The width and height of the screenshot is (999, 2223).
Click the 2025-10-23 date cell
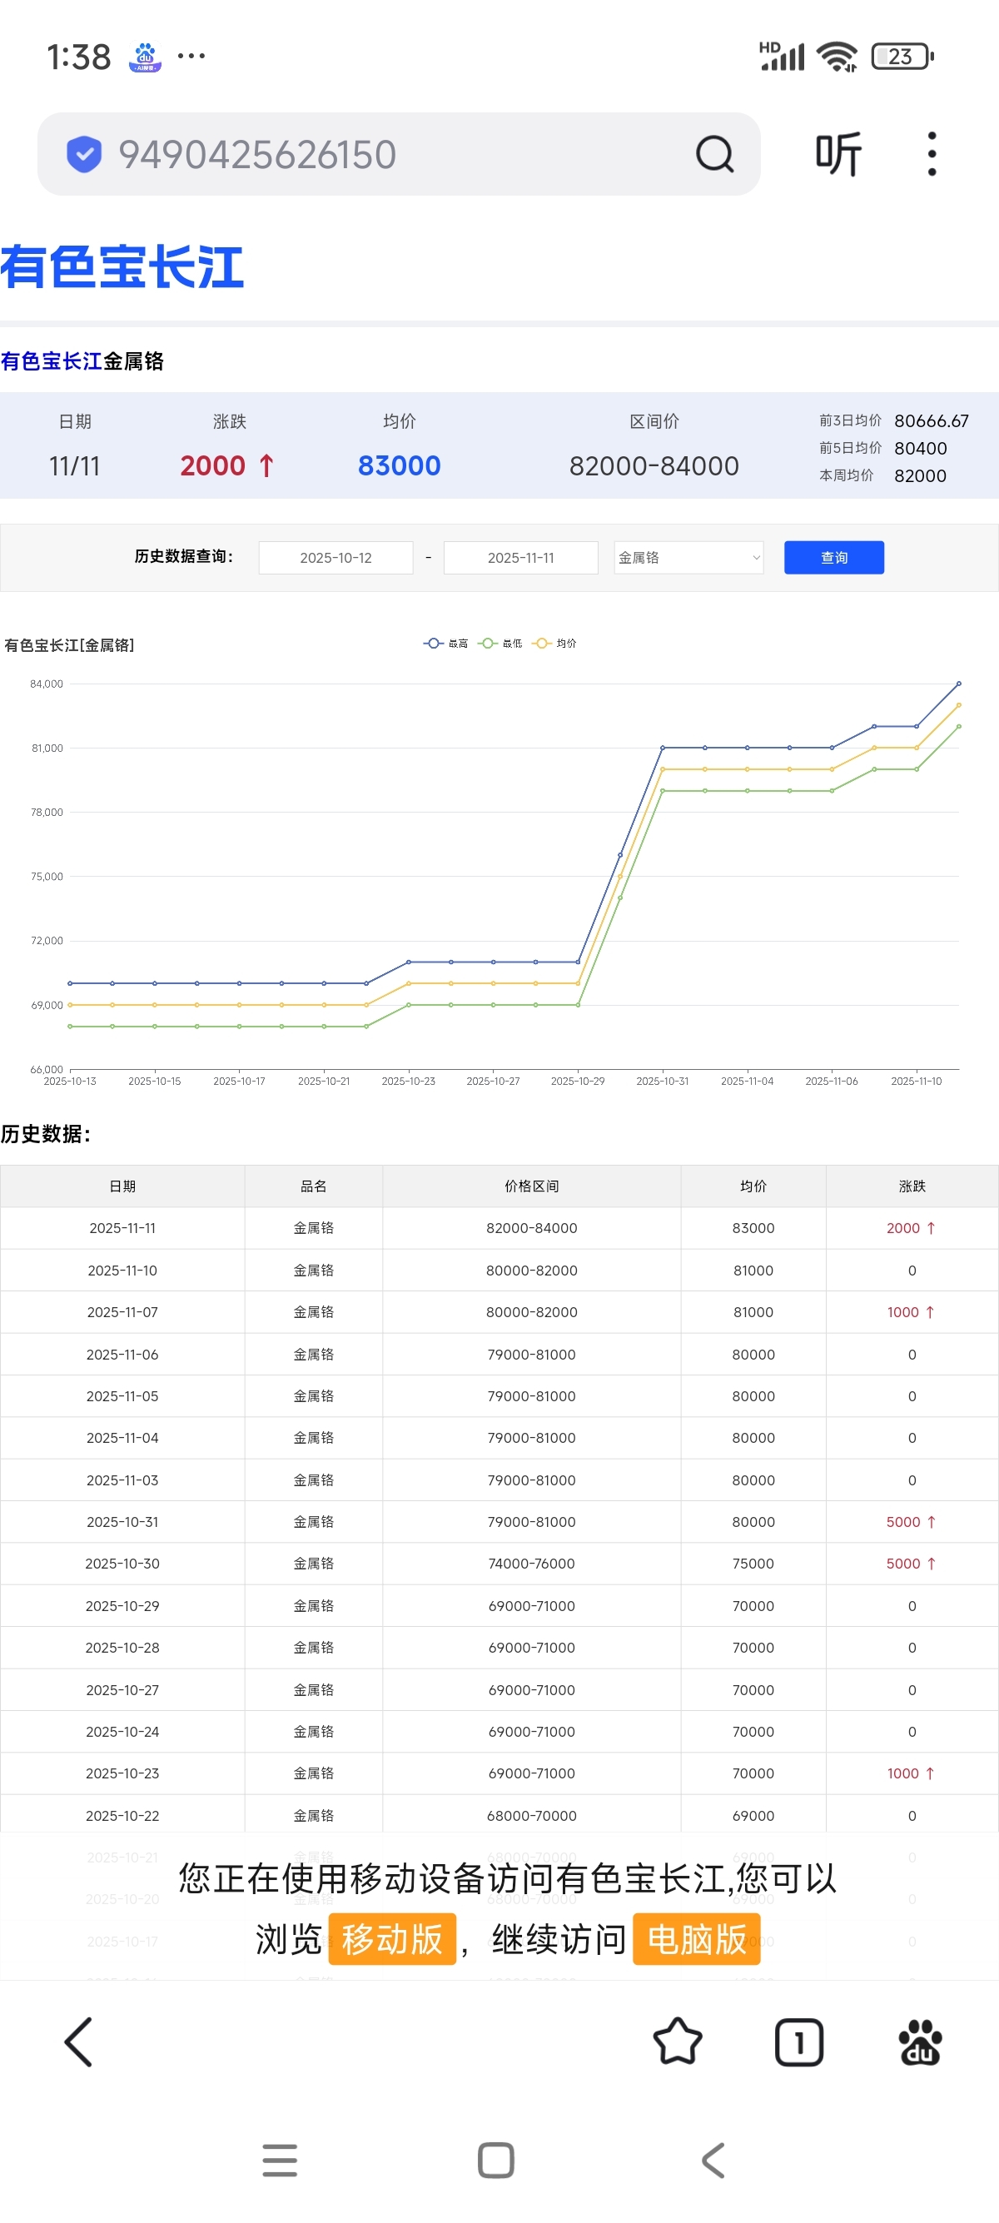click(122, 1773)
